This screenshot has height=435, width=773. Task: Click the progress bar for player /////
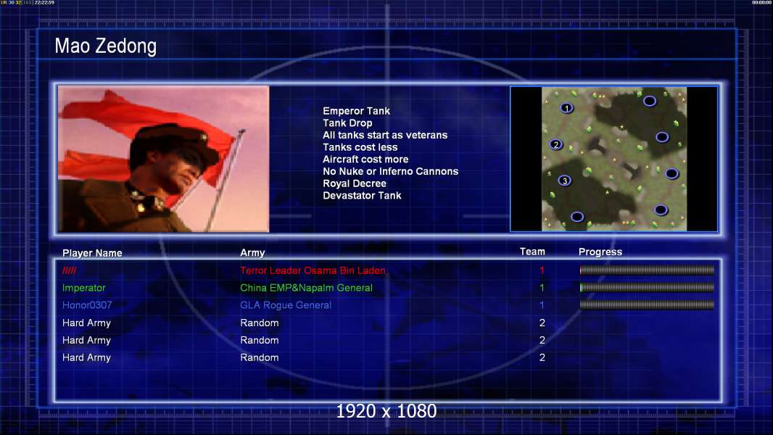point(647,270)
